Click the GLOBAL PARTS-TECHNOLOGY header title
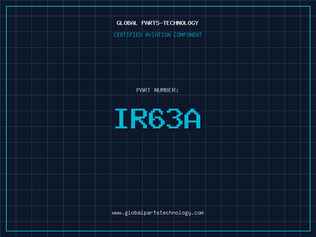The height and width of the screenshot is (237, 316). click(158, 23)
